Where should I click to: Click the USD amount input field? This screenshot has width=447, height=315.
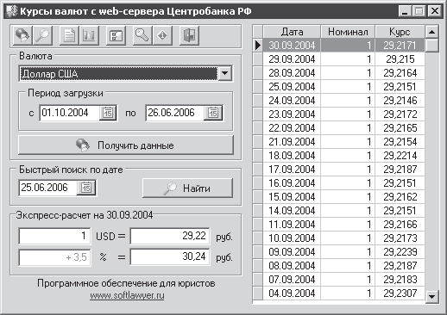click(54, 236)
